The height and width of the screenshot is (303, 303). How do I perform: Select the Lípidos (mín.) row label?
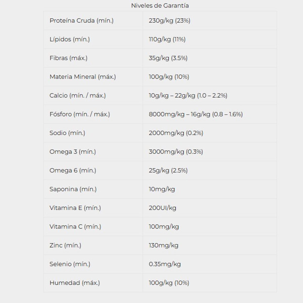point(70,39)
